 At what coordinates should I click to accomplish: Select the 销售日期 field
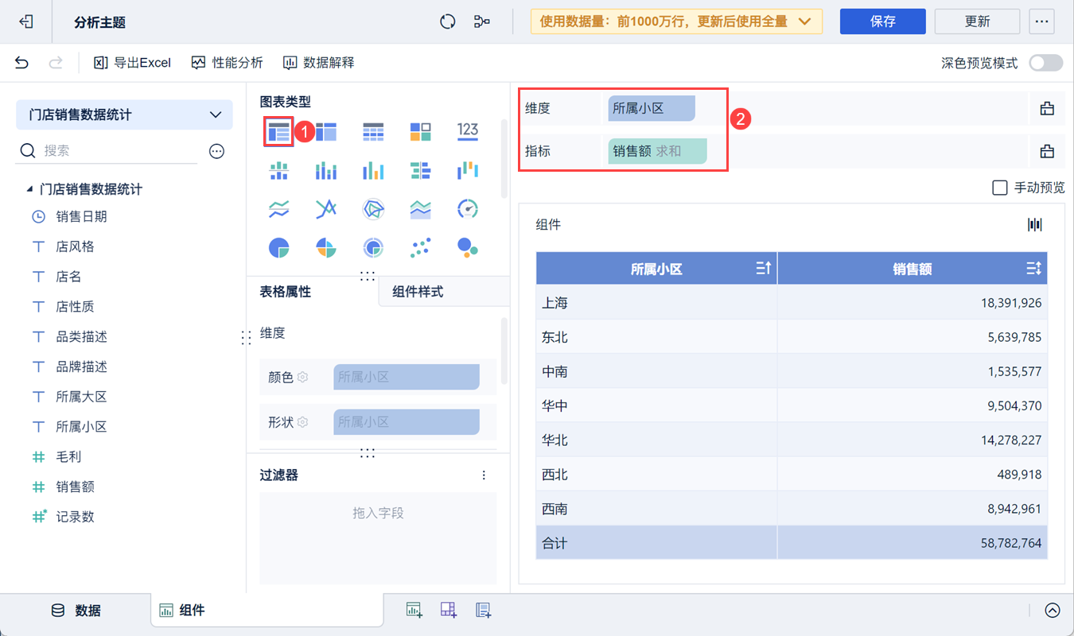click(x=81, y=216)
